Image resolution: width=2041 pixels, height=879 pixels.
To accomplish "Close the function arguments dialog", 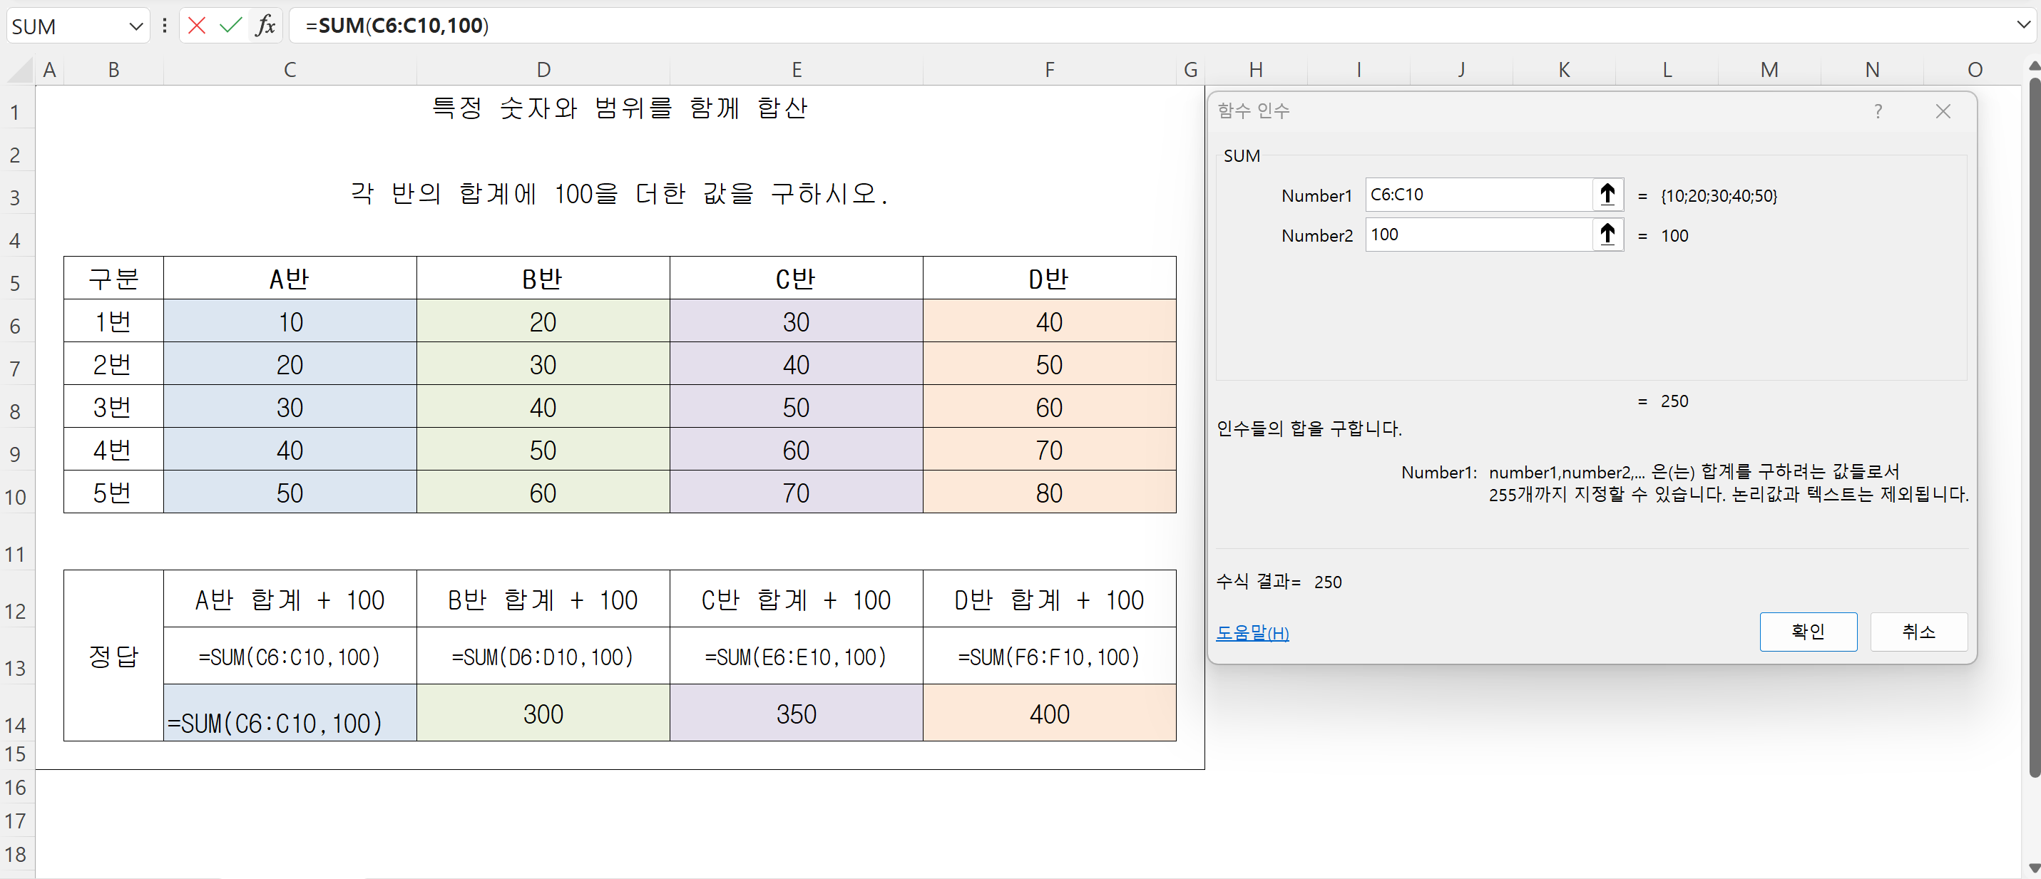I will (1943, 112).
